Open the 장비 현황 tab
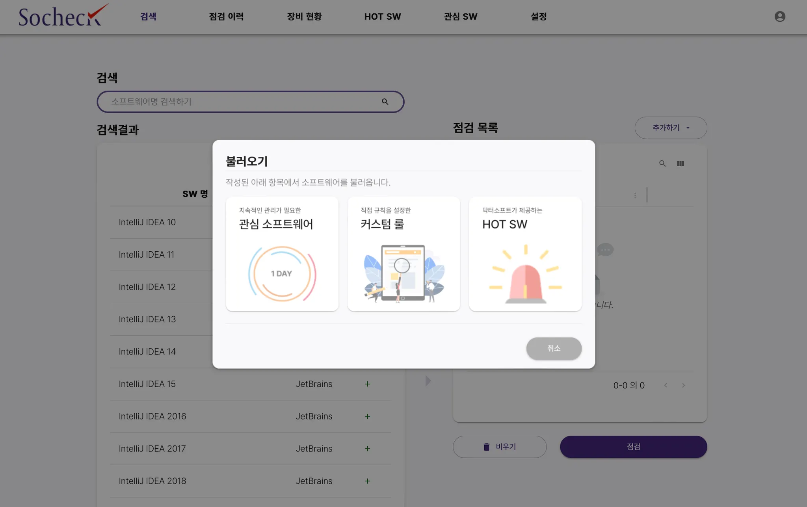The height and width of the screenshot is (507, 807). tap(304, 17)
